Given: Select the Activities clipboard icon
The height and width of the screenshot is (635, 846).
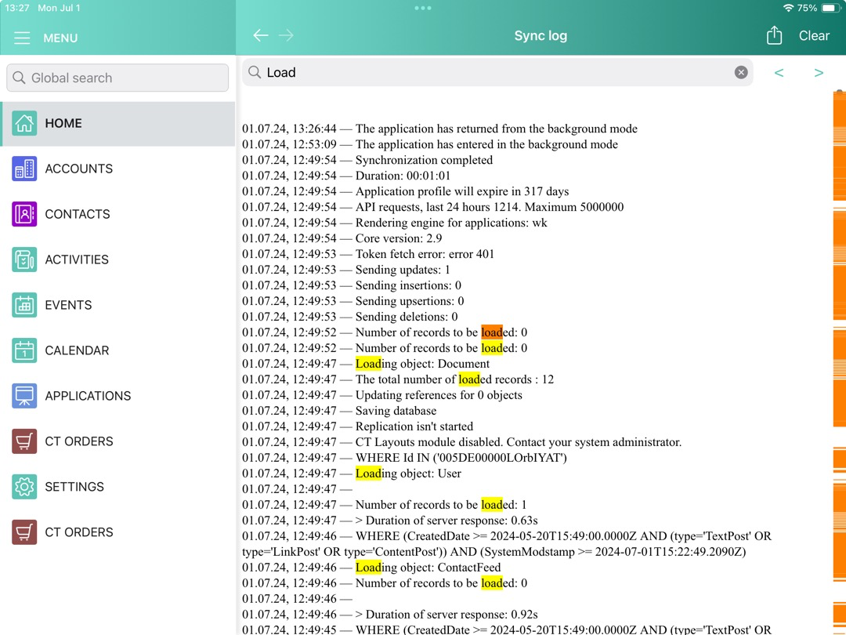Looking at the screenshot, I should [x=23, y=259].
